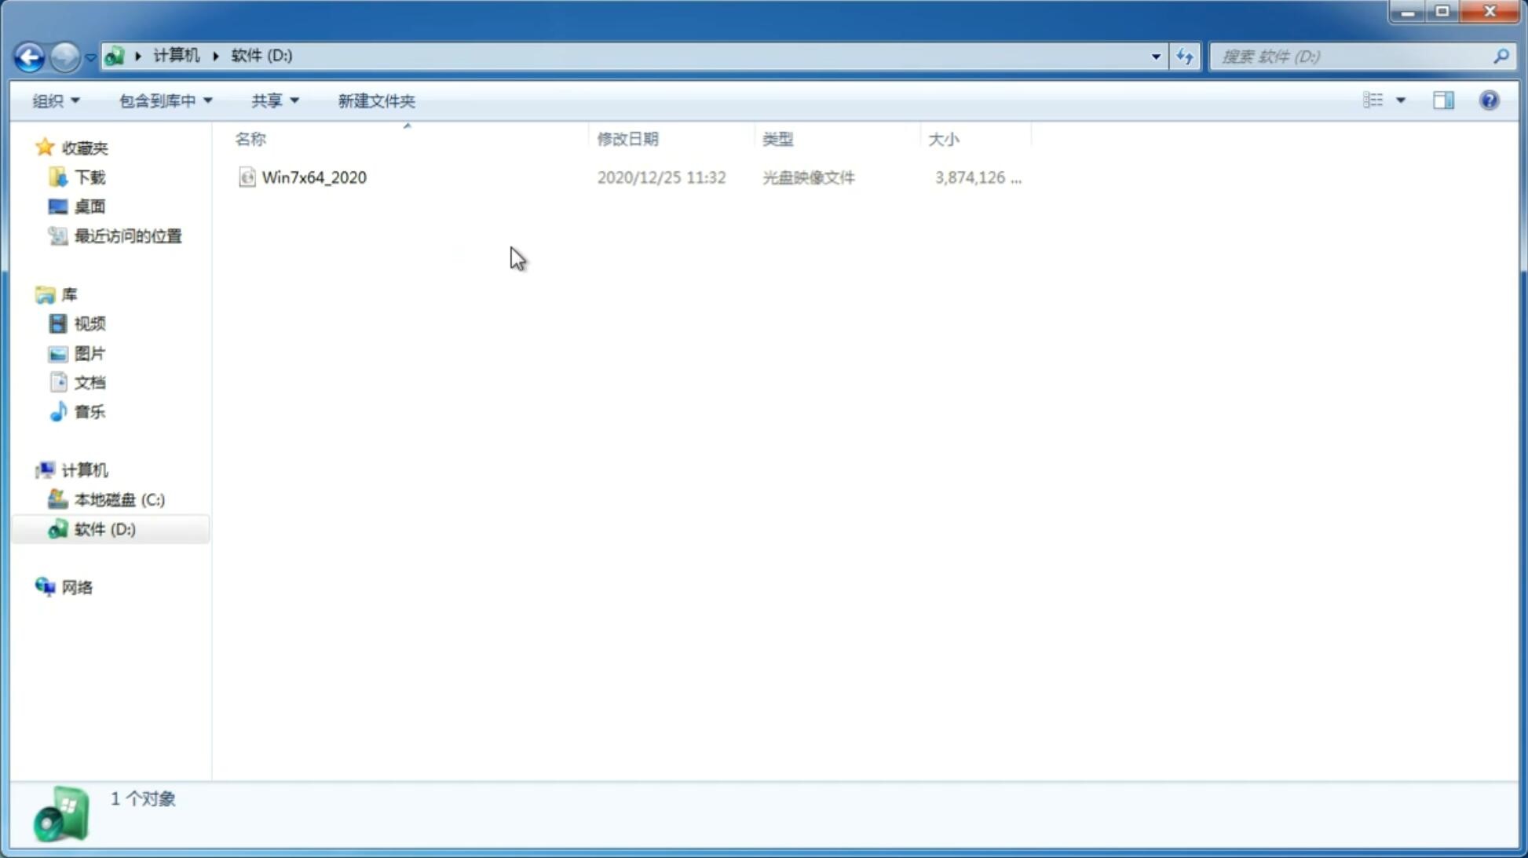
Task: Navigate to 最近访问的位置
Action: coord(127,236)
